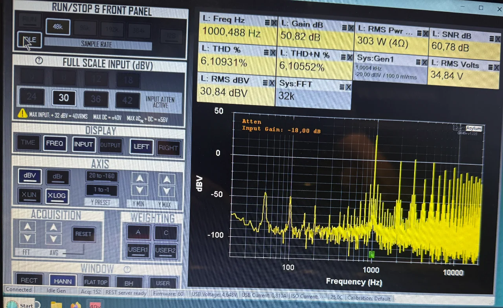Open the Windows Start button

[x=20, y=305]
